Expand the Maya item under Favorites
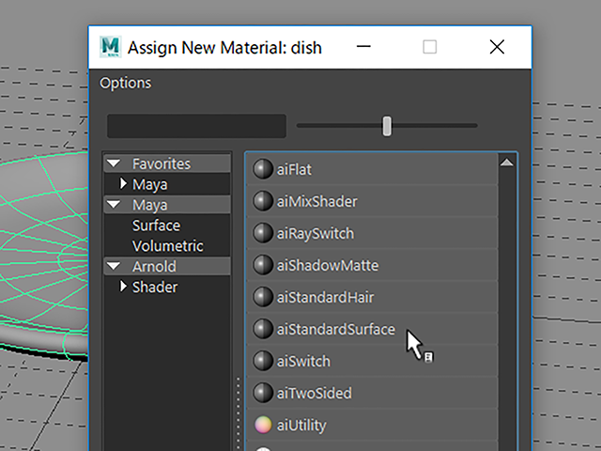The width and height of the screenshot is (601, 451). [123, 184]
